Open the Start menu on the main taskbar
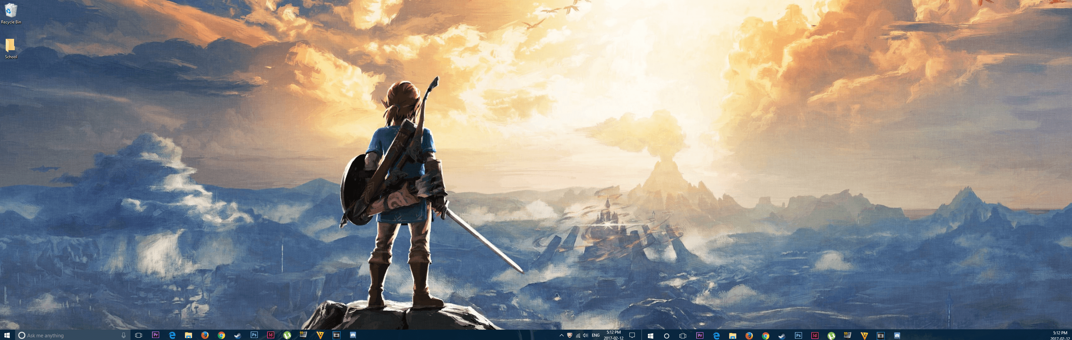This screenshot has height=340, width=1072. pyautogui.click(x=7, y=335)
